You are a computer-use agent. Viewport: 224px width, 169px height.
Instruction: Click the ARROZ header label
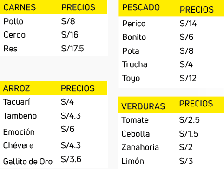[16, 88]
